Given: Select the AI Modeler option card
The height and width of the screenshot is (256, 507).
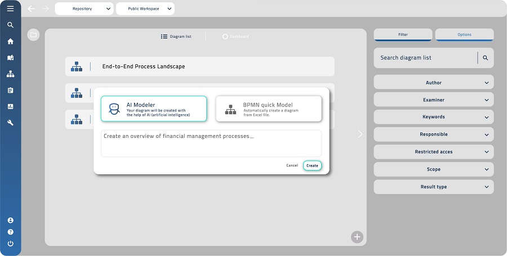Looking at the screenshot, I should 154,109.
